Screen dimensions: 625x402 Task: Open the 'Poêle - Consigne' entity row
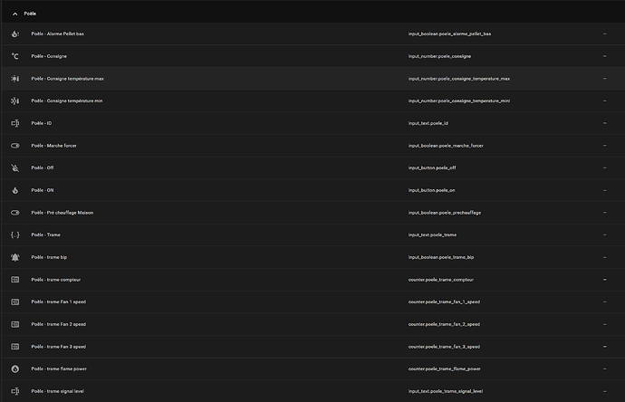pyautogui.click(x=312, y=56)
